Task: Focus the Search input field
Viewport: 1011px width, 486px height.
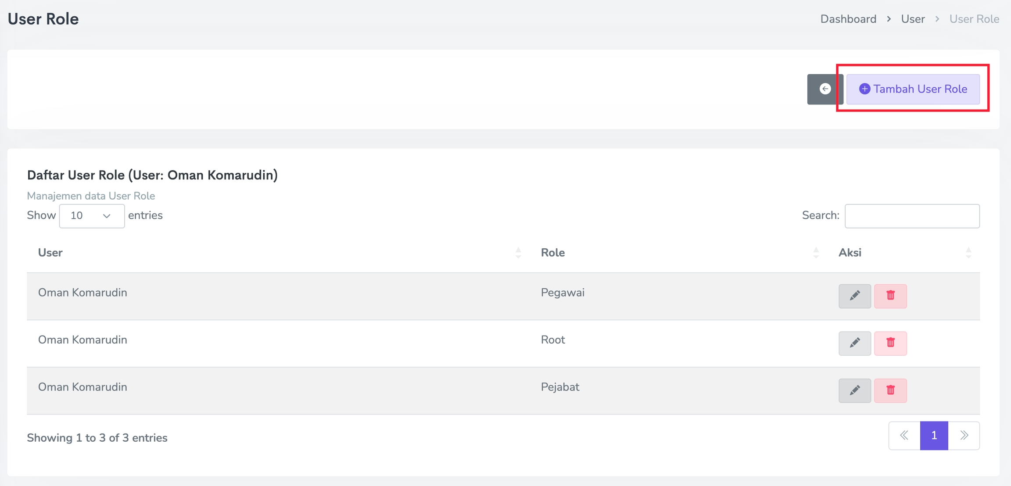Action: pyautogui.click(x=912, y=216)
